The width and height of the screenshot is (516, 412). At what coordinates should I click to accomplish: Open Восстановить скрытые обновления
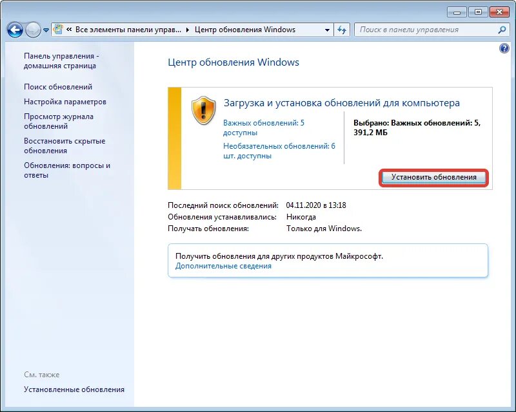(x=64, y=146)
